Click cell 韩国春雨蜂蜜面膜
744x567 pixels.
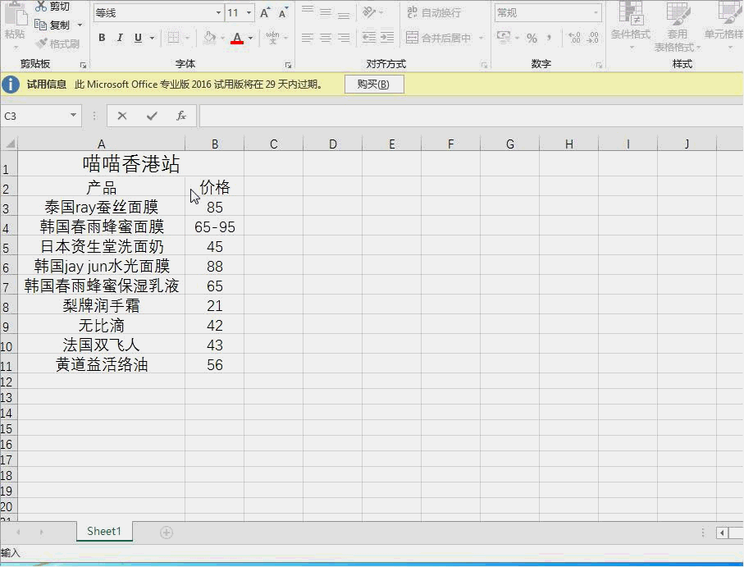pos(102,226)
